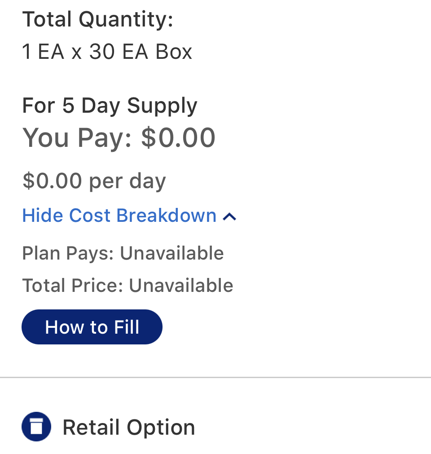The width and height of the screenshot is (431, 454).
Task: Click the word Supply in day supply line
Action: coord(163,106)
